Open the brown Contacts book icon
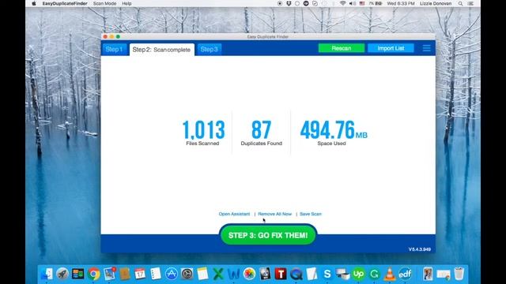The height and width of the screenshot is (284, 506). 125,274
